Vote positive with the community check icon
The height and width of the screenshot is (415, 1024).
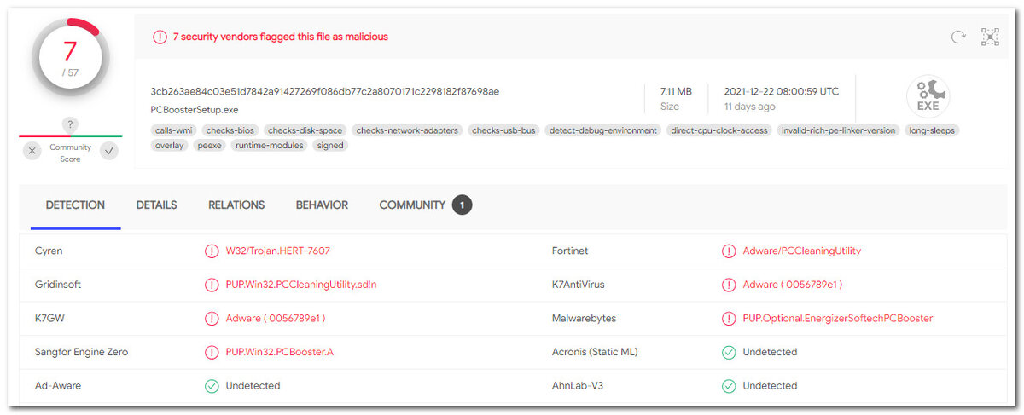pyautogui.click(x=109, y=151)
